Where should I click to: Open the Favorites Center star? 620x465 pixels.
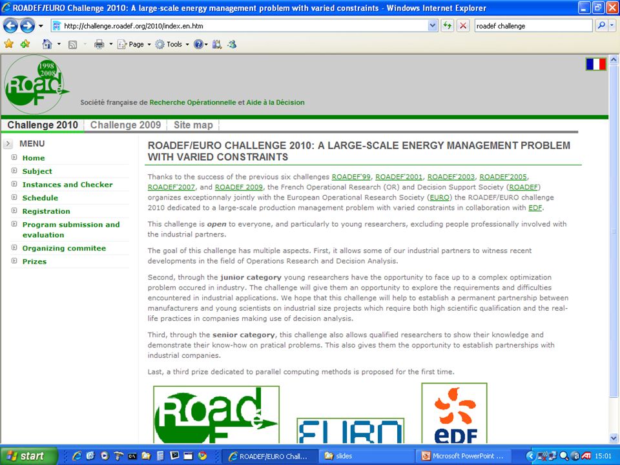[8, 44]
